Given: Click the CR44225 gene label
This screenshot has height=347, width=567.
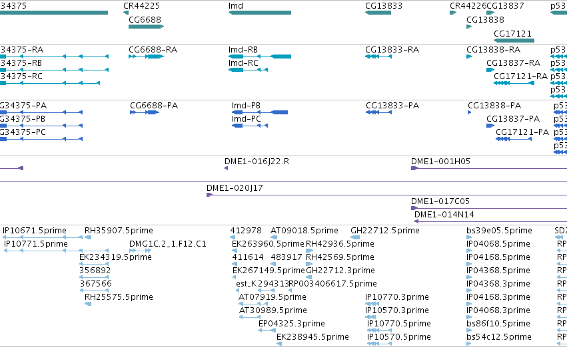Looking at the screenshot, I should click(141, 6).
